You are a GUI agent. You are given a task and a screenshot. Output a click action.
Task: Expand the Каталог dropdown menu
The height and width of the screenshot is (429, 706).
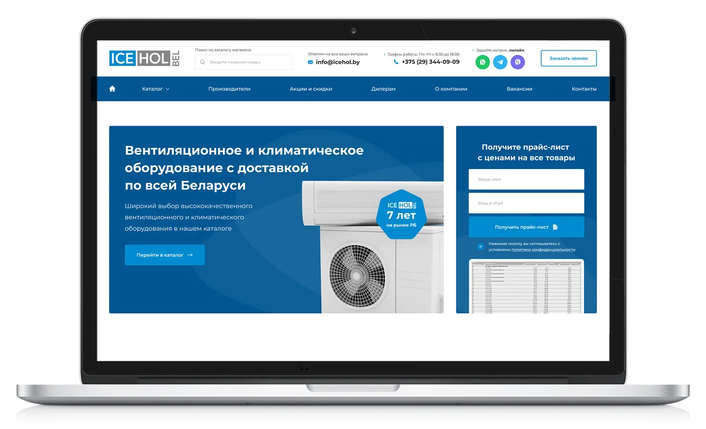[155, 89]
